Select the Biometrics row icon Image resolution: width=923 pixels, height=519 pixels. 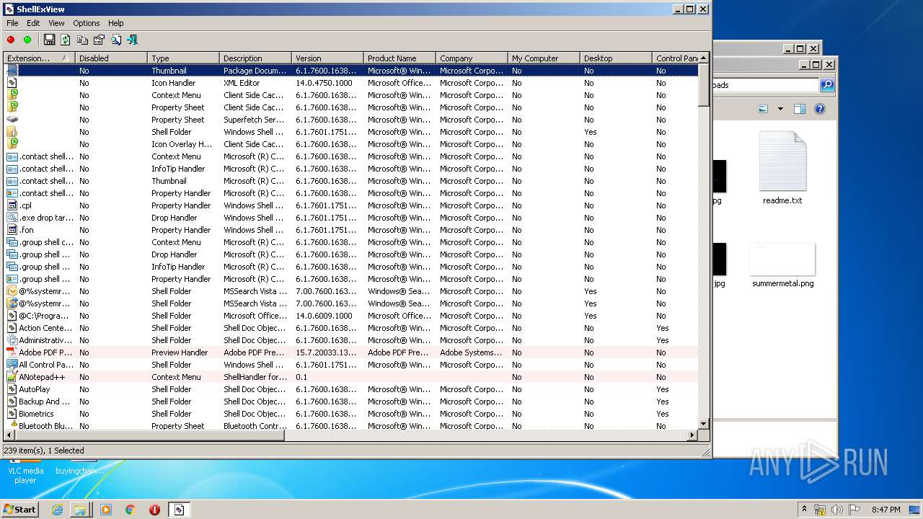pyautogui.click(x=12, y=414)
